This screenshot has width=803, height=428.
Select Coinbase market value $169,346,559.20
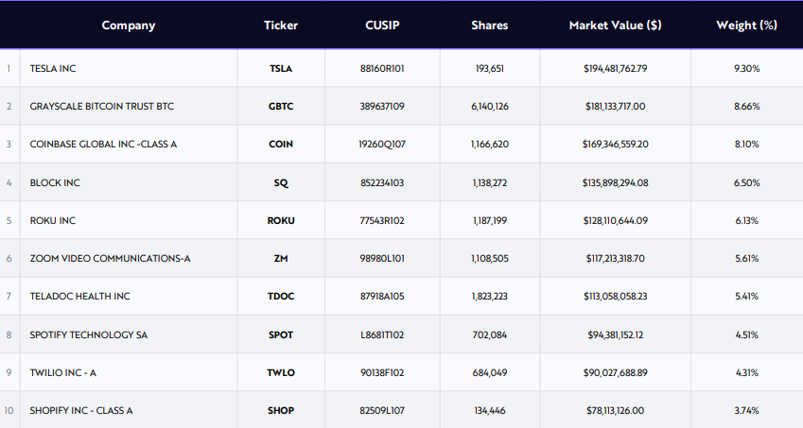[615, 145]
